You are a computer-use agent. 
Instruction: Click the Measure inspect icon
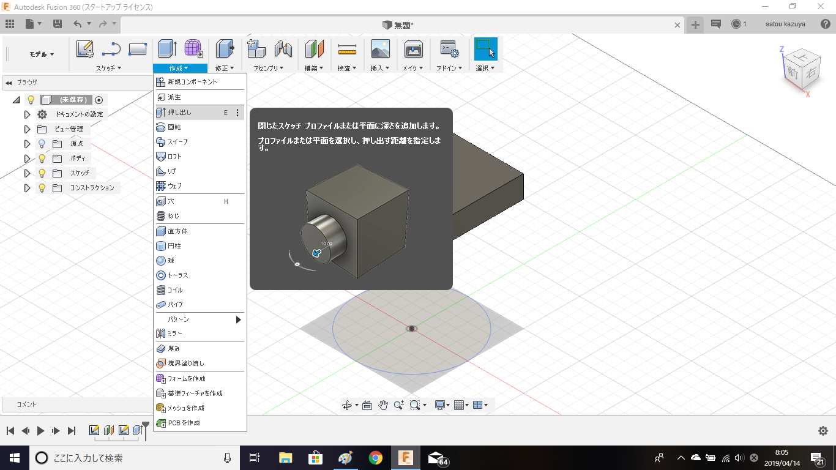347,49
